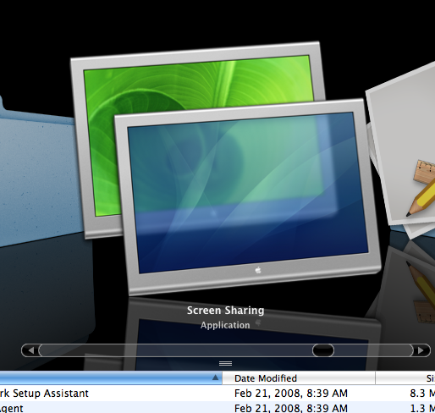
Task: Click date "Feb 21, 2008, 8:39 AM" in Setup Assistant row
Action: tap(291, 393)
